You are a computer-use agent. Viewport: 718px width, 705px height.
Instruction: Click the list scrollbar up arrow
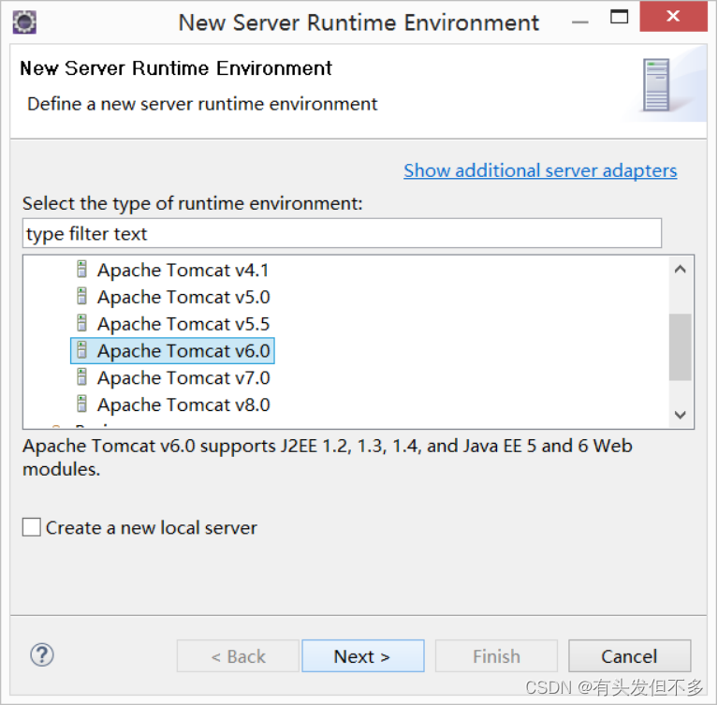pos(681,270)
